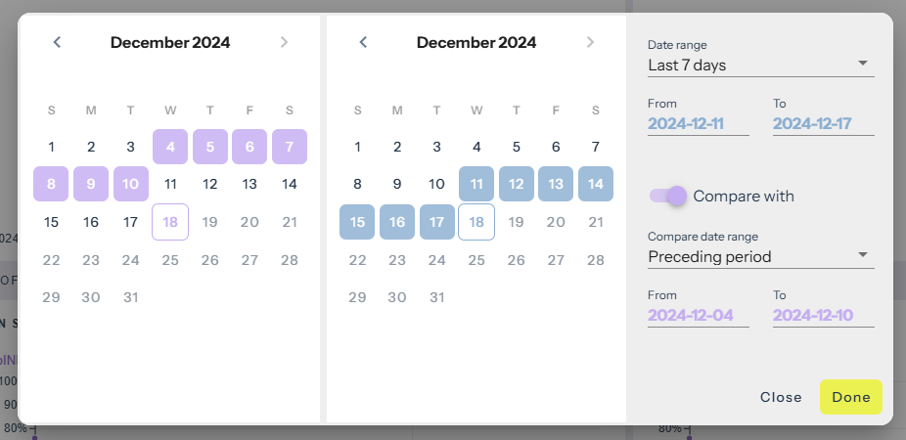The width and height of the screenshot is (906, 440).
Task: Click the Close button
Action: [x=781, y=397]
